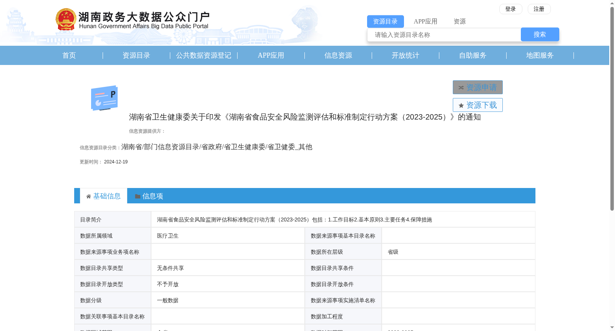Click the 一般数据 cell value
This screenshot has width=615, height=331.
click(168, 300)
